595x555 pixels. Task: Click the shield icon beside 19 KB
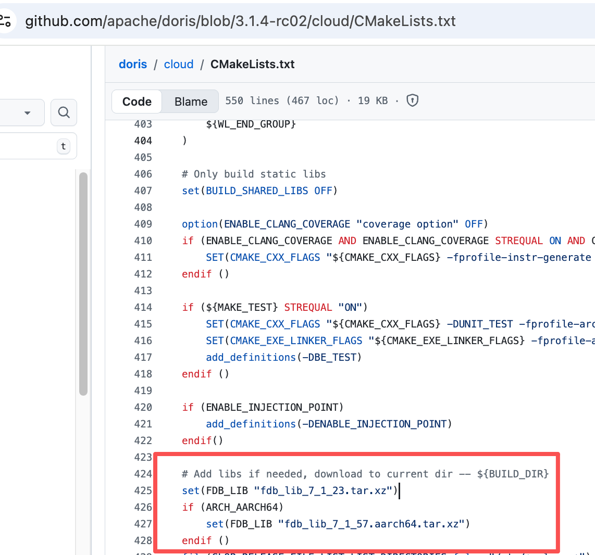(412, 100)
